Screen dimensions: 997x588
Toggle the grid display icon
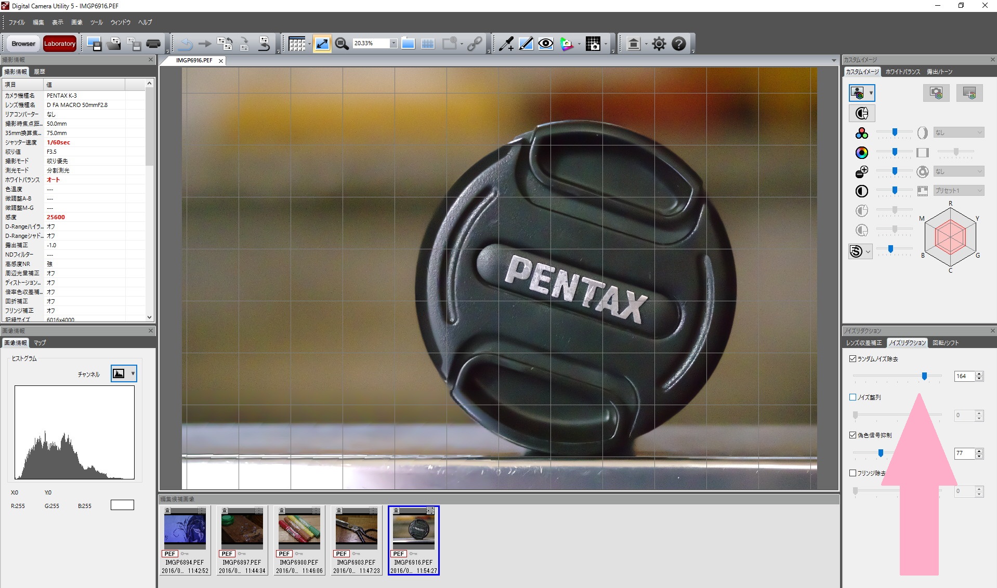[296, 44]
